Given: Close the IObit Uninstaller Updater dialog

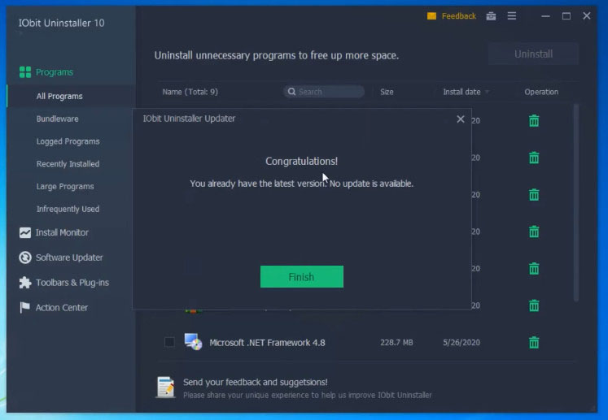Looking at the screenshot, I should [460, 119].
